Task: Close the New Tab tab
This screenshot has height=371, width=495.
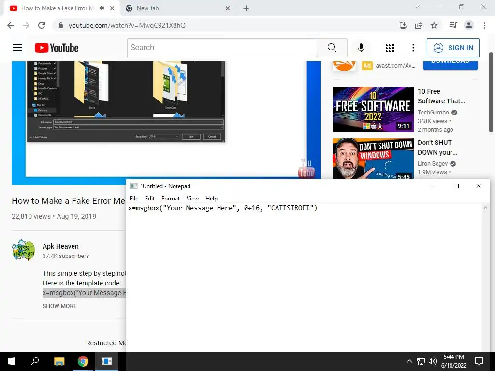Action: pyautogui.click(x=228, y=8)
